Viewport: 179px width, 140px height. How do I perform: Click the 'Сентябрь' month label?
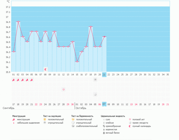pyautogui.click(x=8, y=108)
